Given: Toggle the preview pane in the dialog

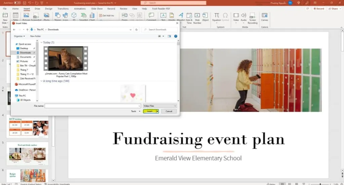Looking at the screenshot, I should click(169, 36).
